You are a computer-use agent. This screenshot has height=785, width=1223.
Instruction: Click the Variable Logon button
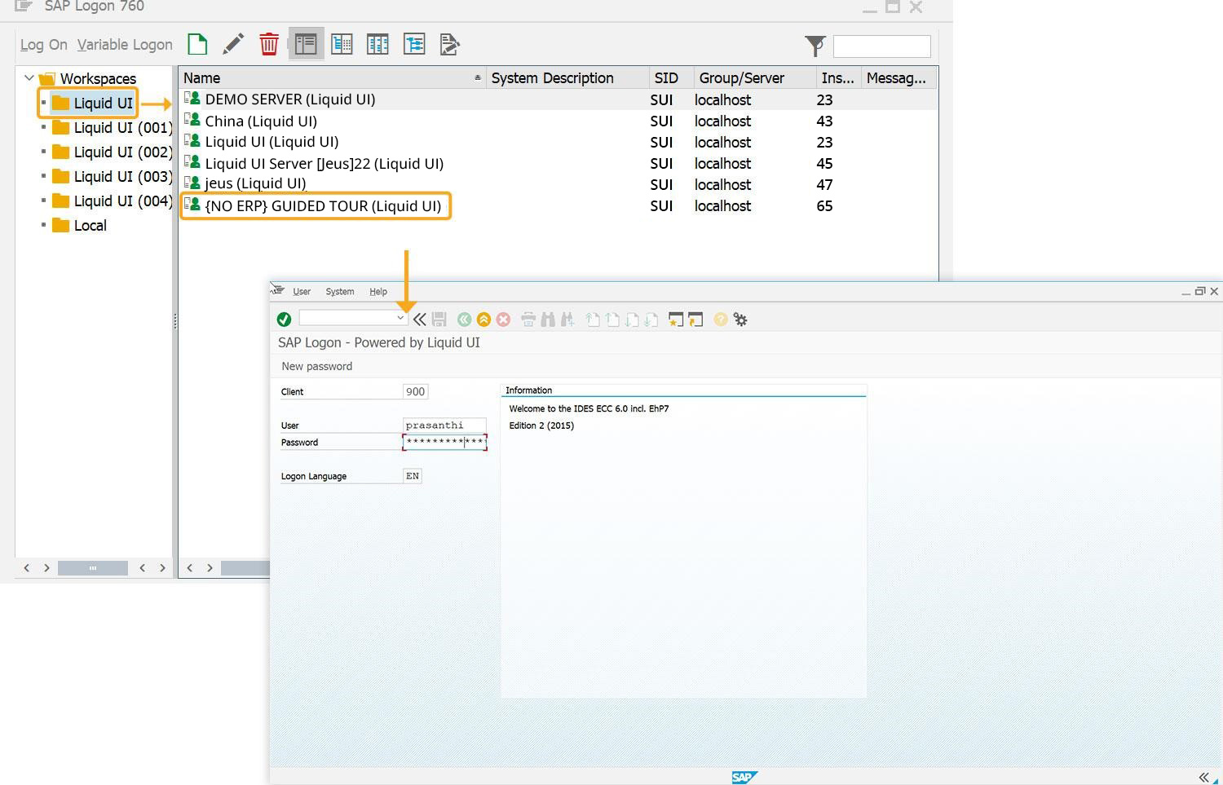(x=125, y=45)
